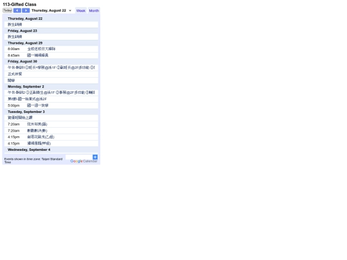Open date picker arrow beside Thursday, August 22
This screenshot has height=260, width=347.
70,10
